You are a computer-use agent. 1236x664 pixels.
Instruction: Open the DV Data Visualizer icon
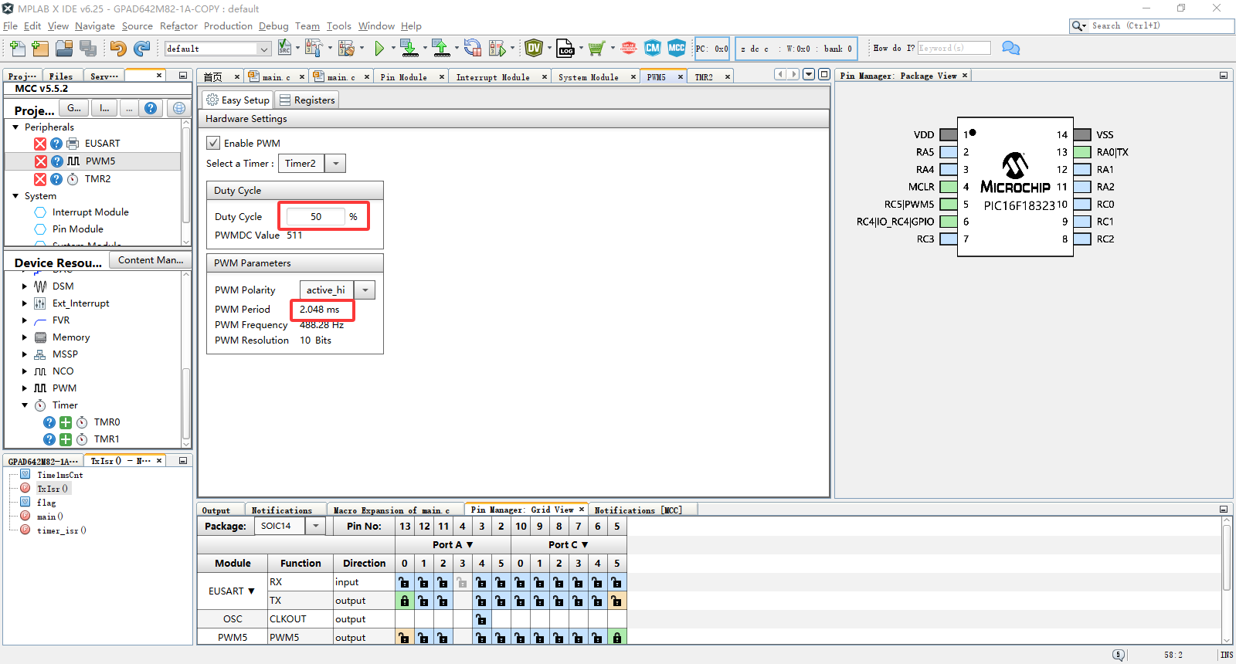tap(533, 48)
